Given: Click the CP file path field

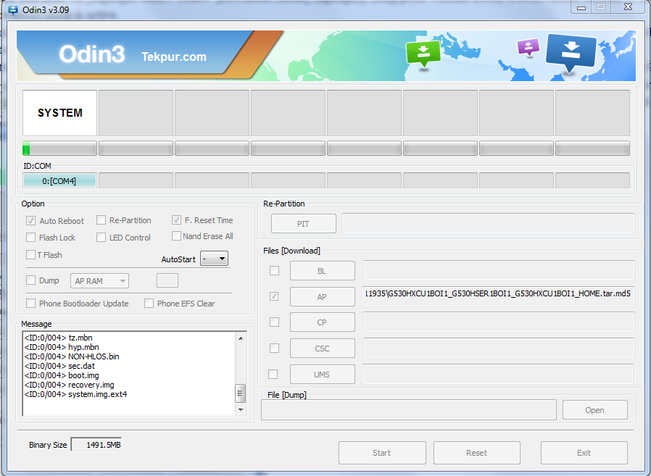Looking at the screenshot, I should [x=499, y=322].
